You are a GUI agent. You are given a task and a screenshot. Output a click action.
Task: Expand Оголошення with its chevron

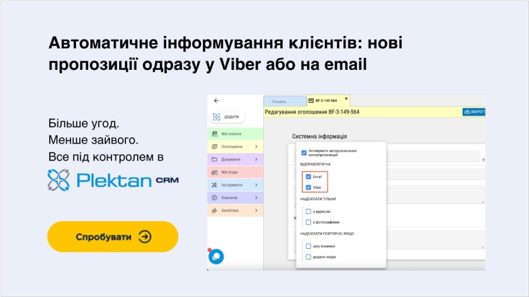[x=256, y=147]
